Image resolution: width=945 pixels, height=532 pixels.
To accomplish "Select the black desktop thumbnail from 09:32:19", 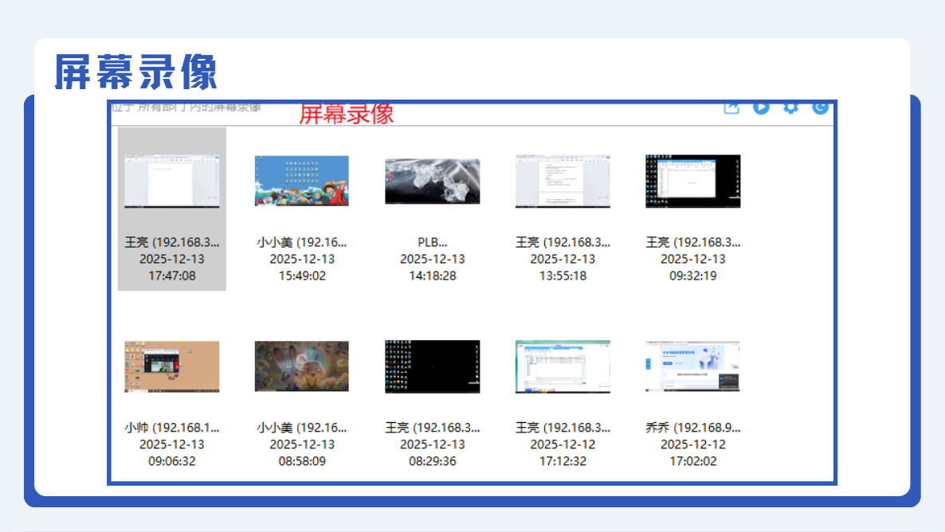I will [x=692, y=182].
